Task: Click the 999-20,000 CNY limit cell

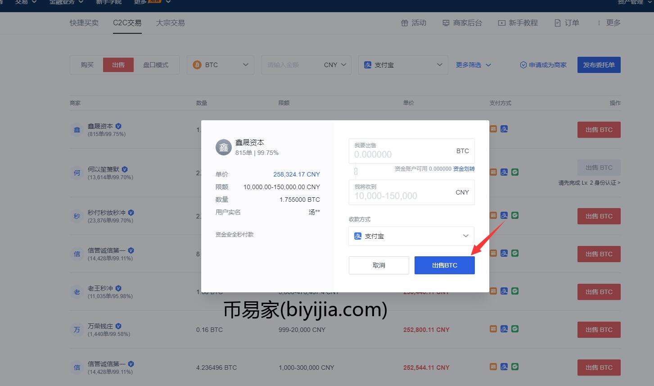Action: point(302,330)
